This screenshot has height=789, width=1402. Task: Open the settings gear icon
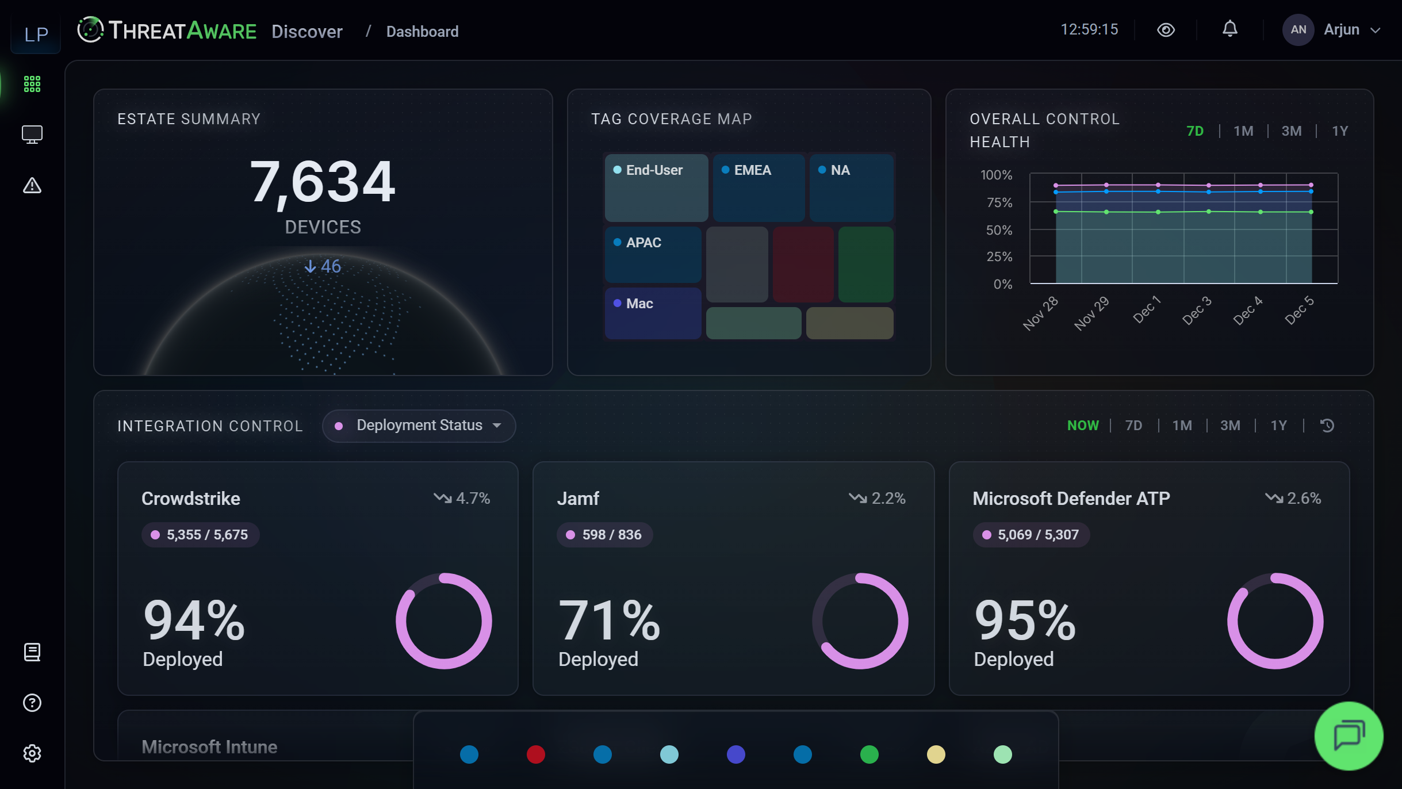(x=32, y=753)
